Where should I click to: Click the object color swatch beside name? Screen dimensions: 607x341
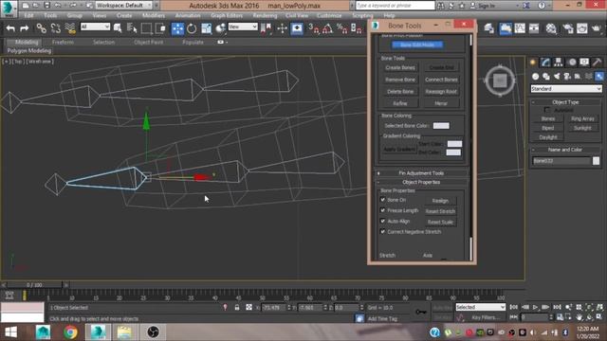point(596,161)
